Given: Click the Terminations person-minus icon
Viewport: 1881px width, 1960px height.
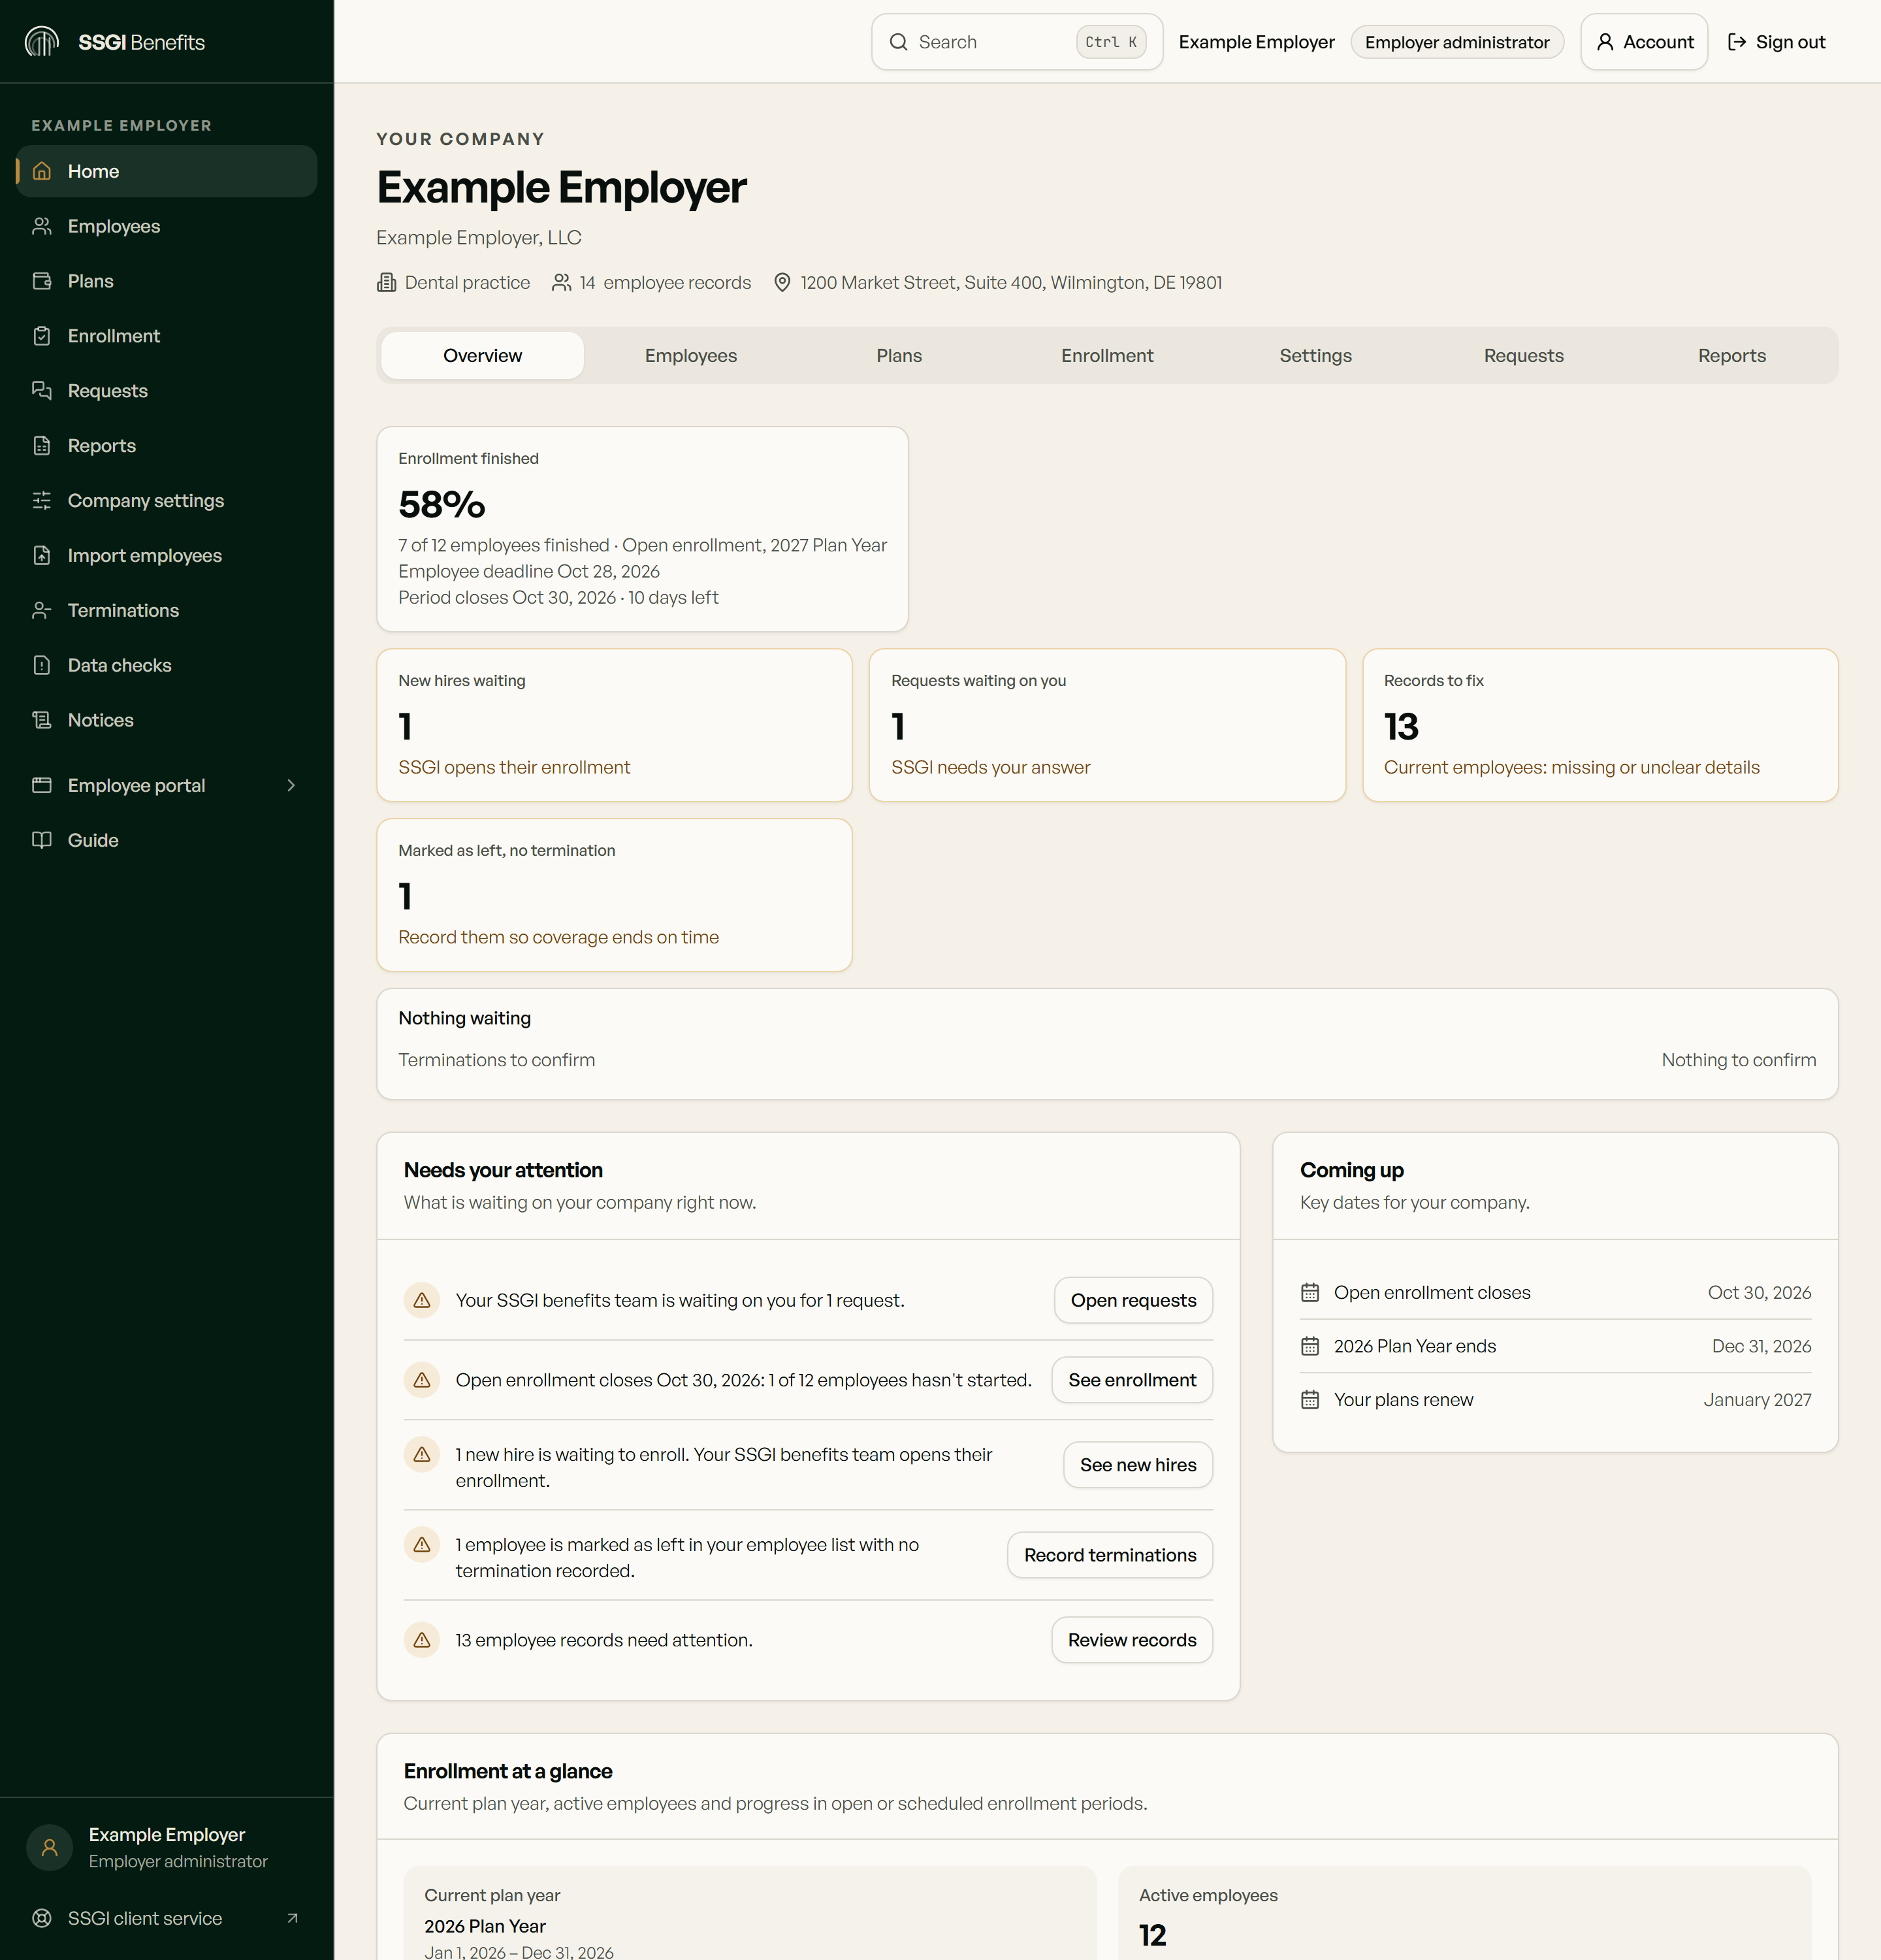Looking at the screenshot, I should [x=42, y=611].
